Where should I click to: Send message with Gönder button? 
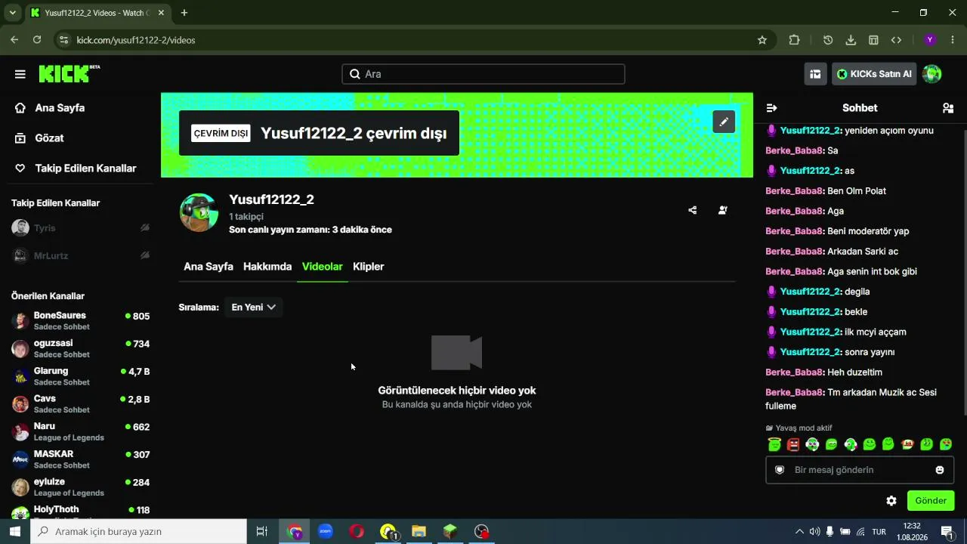coord(931,501)
